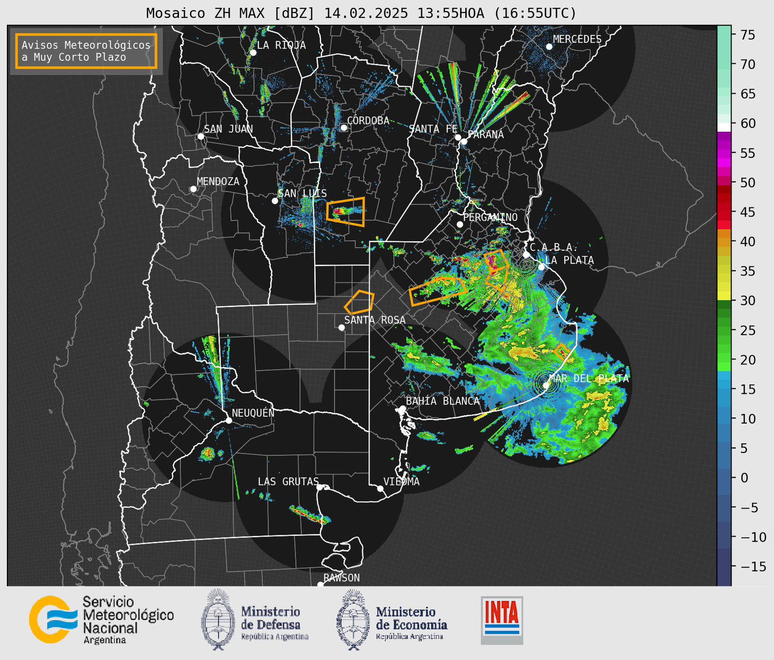Image resolution: width=774 pixels, height=660 pixels.
Task: Click the SANTA FE city label
Action: 433,129
